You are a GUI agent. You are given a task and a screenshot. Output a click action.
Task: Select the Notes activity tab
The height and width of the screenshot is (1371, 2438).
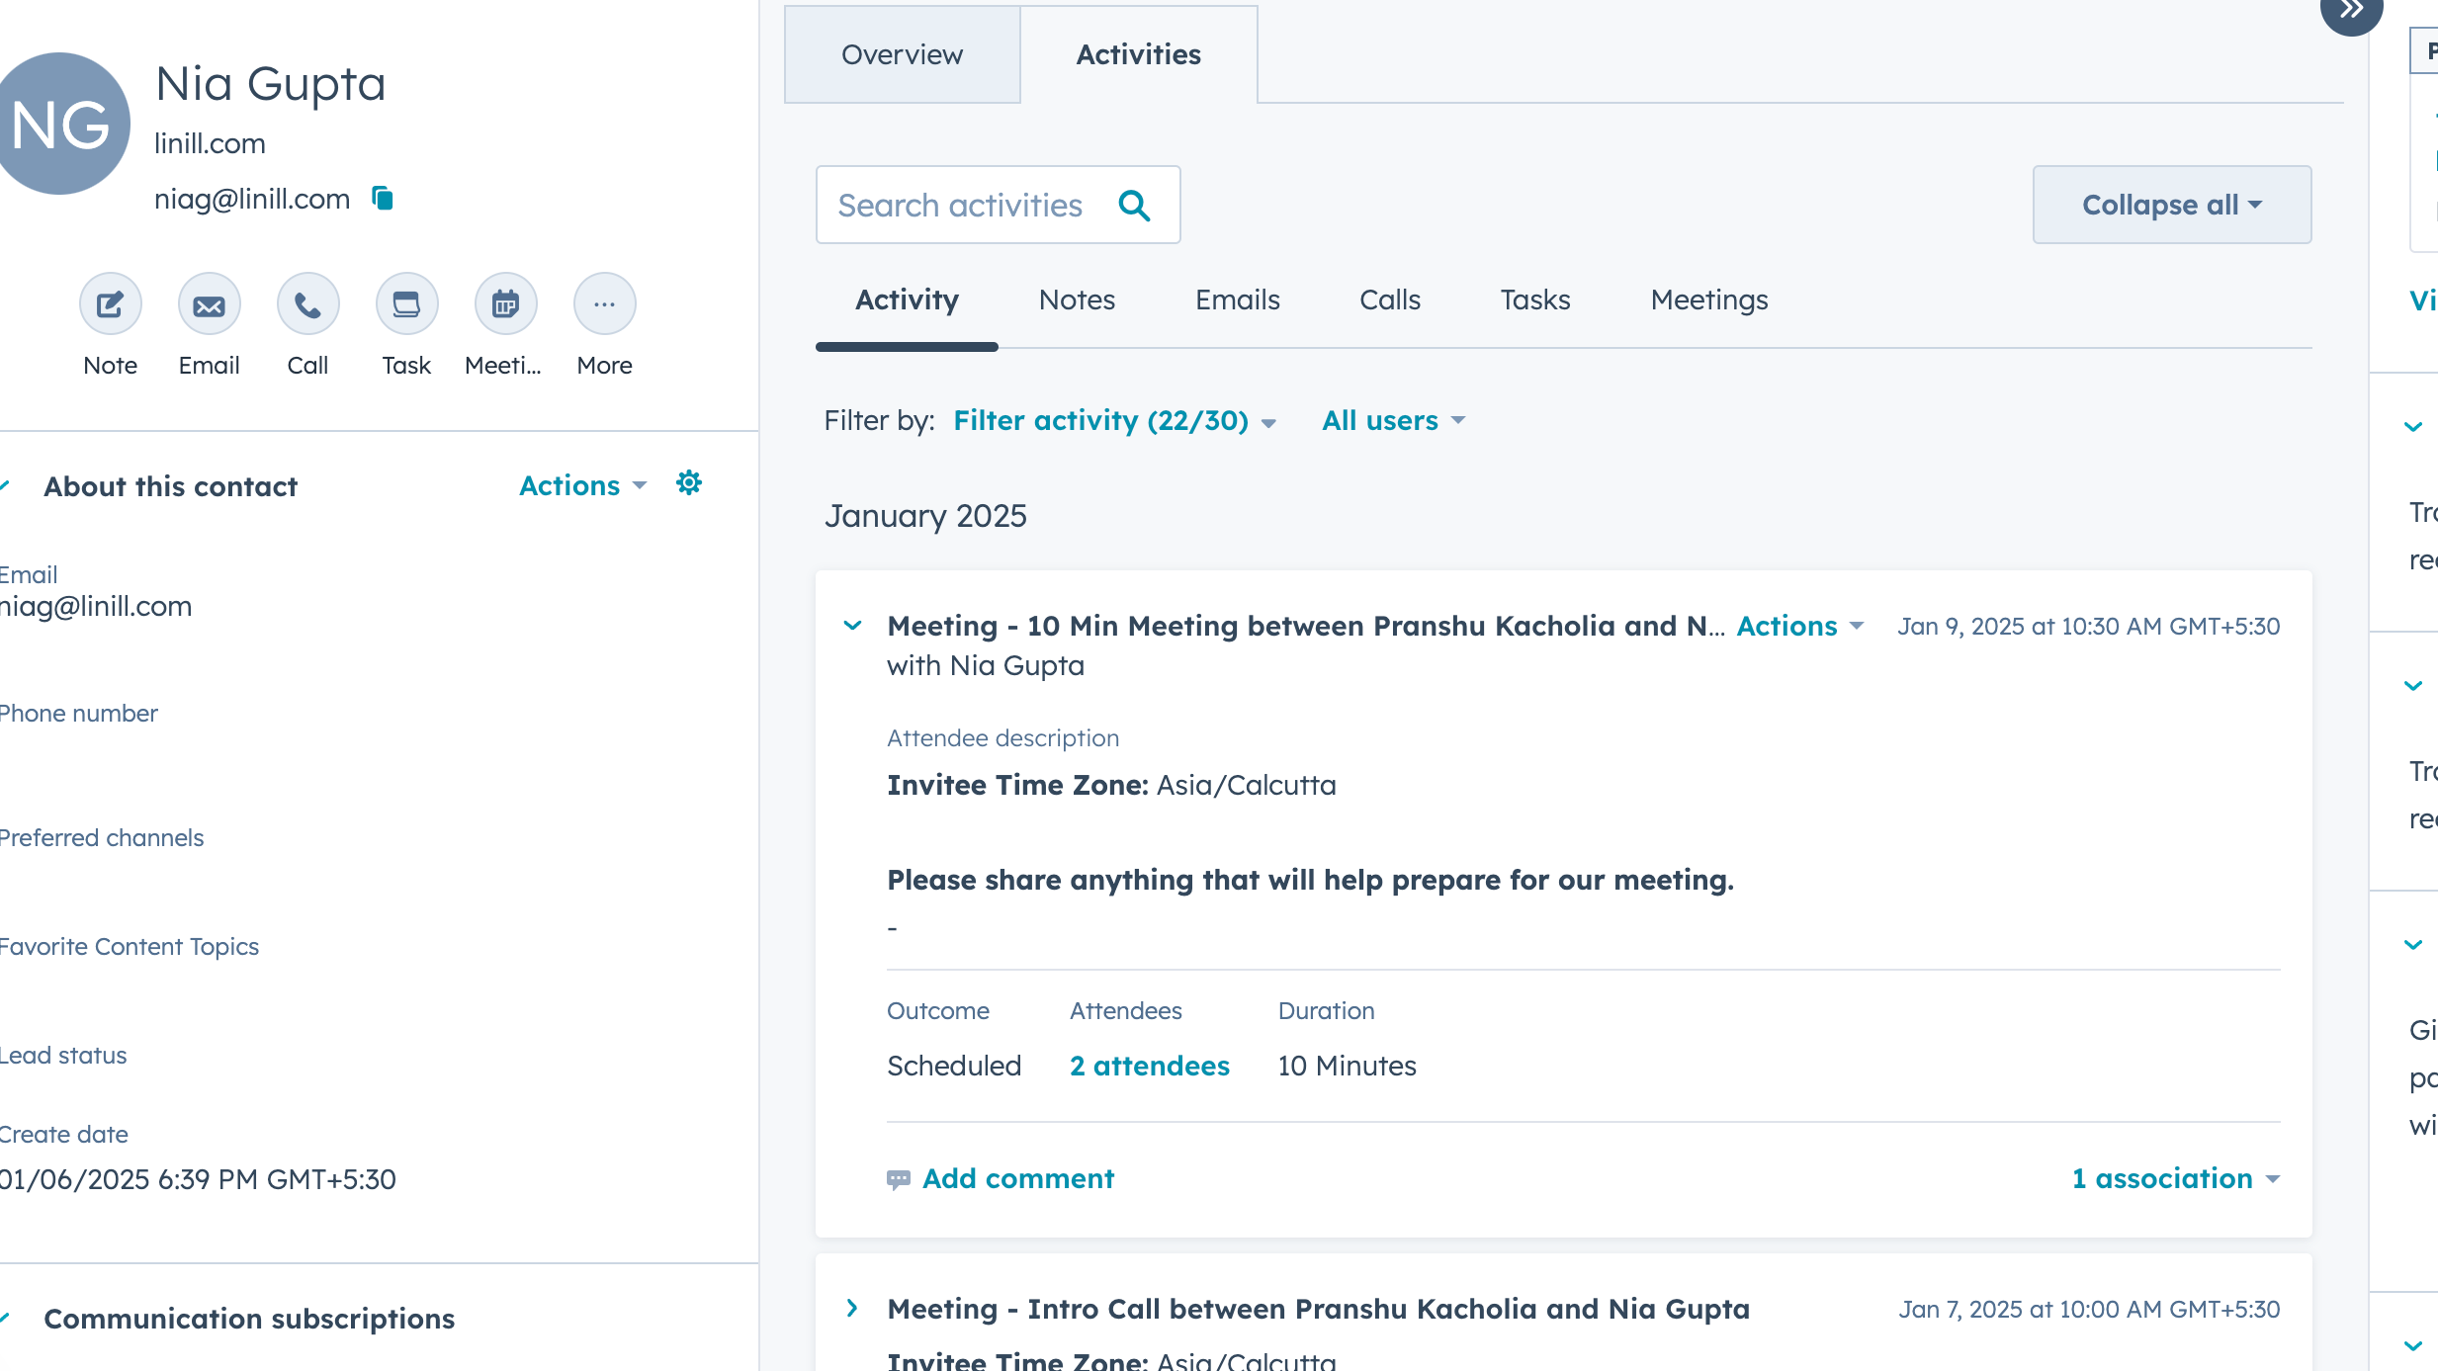(x=1077, y=300)
